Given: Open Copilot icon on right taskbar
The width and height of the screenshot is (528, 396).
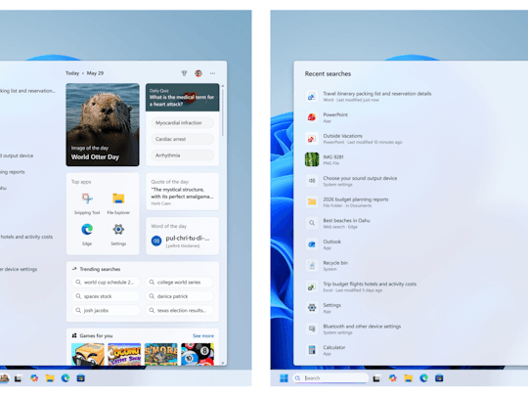Looking at the screenshot, I should [393, 378].
